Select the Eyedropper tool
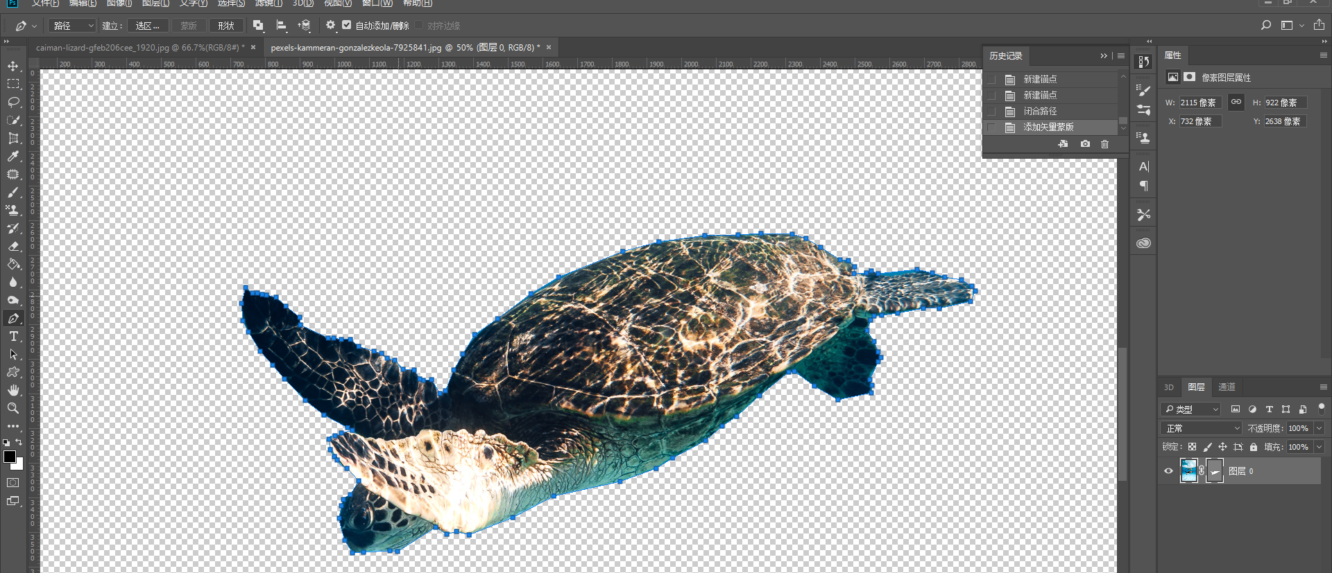This screenshot has height=573, width=1332. [x=13, y=156]
